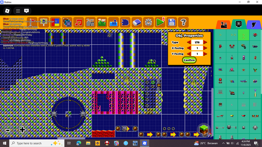This screenshot has width=262, height=147.
Task: Click the object palette vertical scrollbar
Action: click(x=261, y=62)
